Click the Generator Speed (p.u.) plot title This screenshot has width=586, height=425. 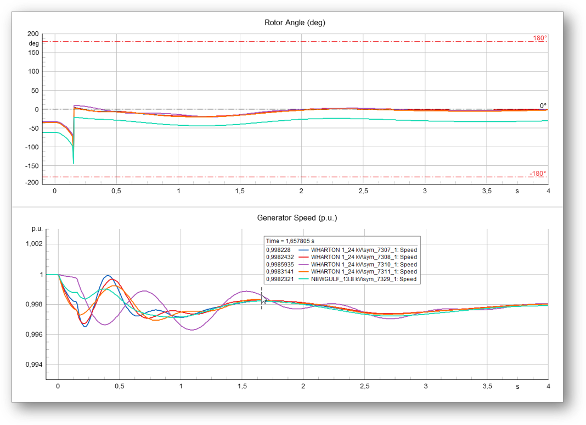pos(297,218)
